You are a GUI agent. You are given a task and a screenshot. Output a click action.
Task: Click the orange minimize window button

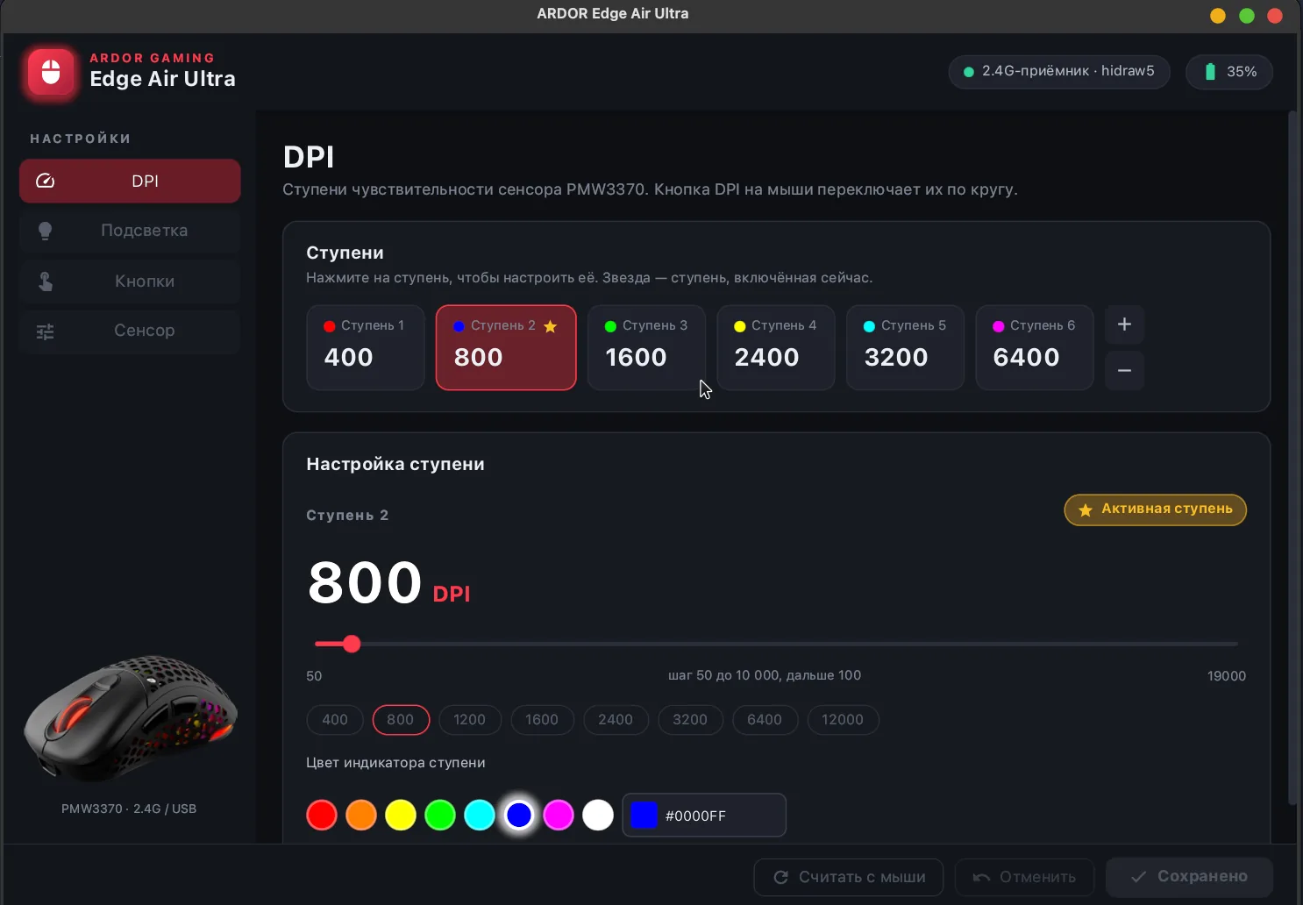point(1218,15)
